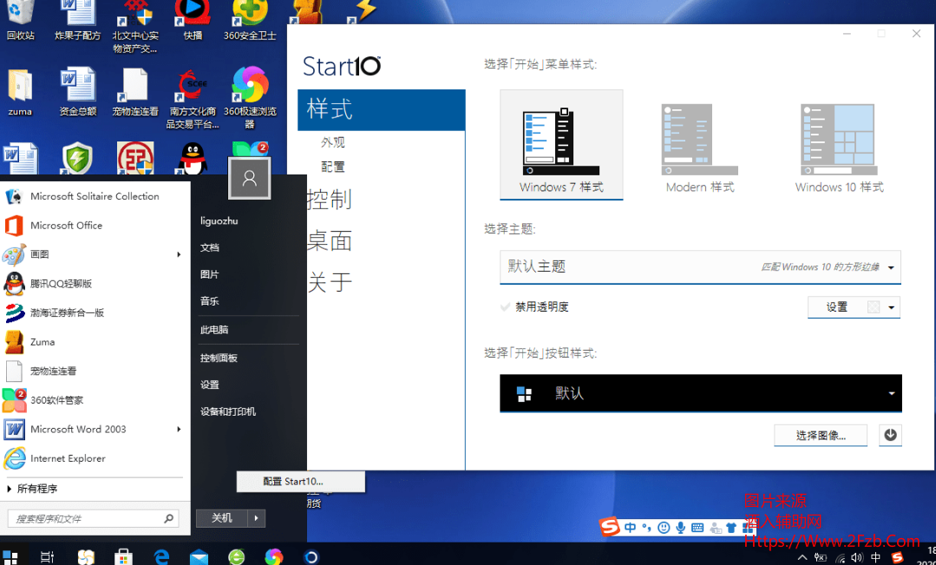Open the 控制 section in Start10 sidebar

point(330,199)
